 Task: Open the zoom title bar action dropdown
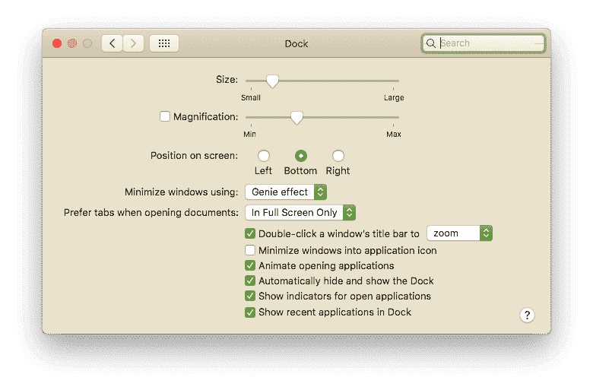pyautogui.click(x=459, y=233)
